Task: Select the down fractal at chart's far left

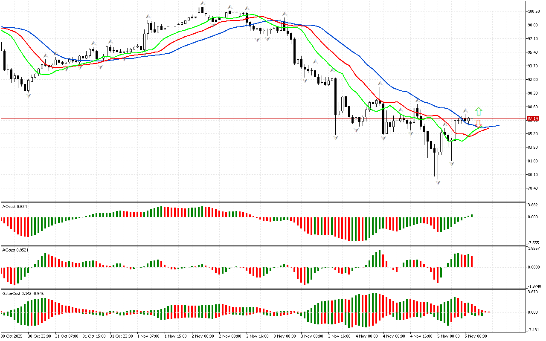Action: click(28, 95)
